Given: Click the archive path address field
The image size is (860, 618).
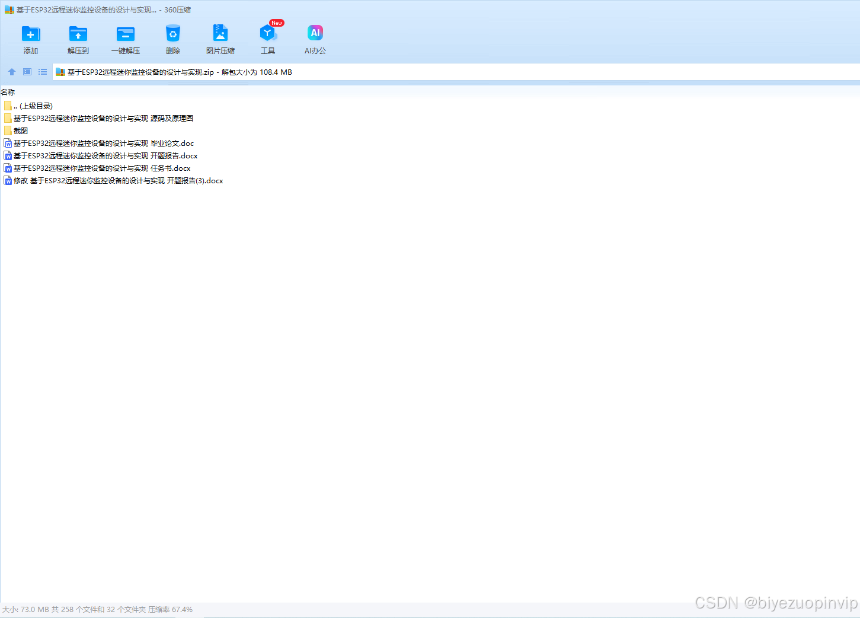Looking at the screenshot, I should 456,72.
